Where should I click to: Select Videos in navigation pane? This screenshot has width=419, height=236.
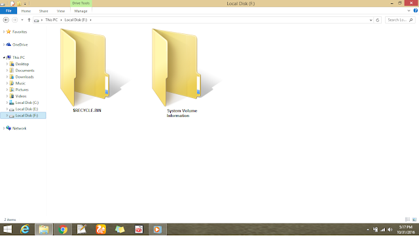21,96
